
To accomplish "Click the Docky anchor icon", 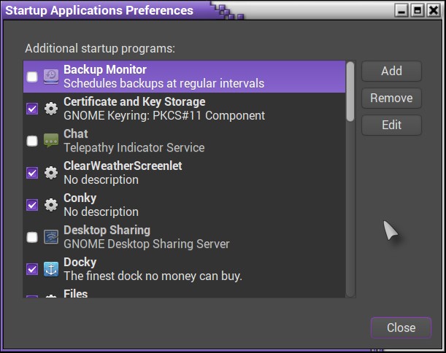I will tap(51, 269).
